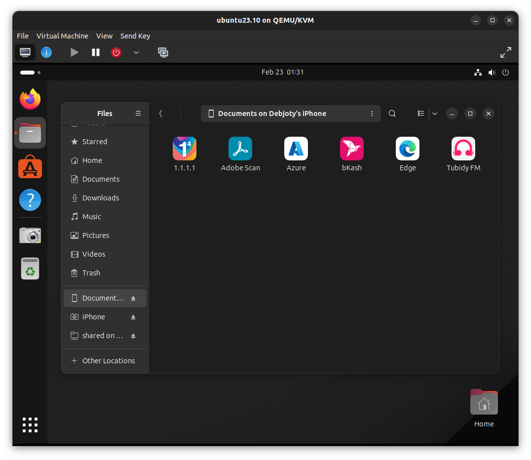531x460 pixels.
Task: Open the View menu
Action: [x=104, y=36]
